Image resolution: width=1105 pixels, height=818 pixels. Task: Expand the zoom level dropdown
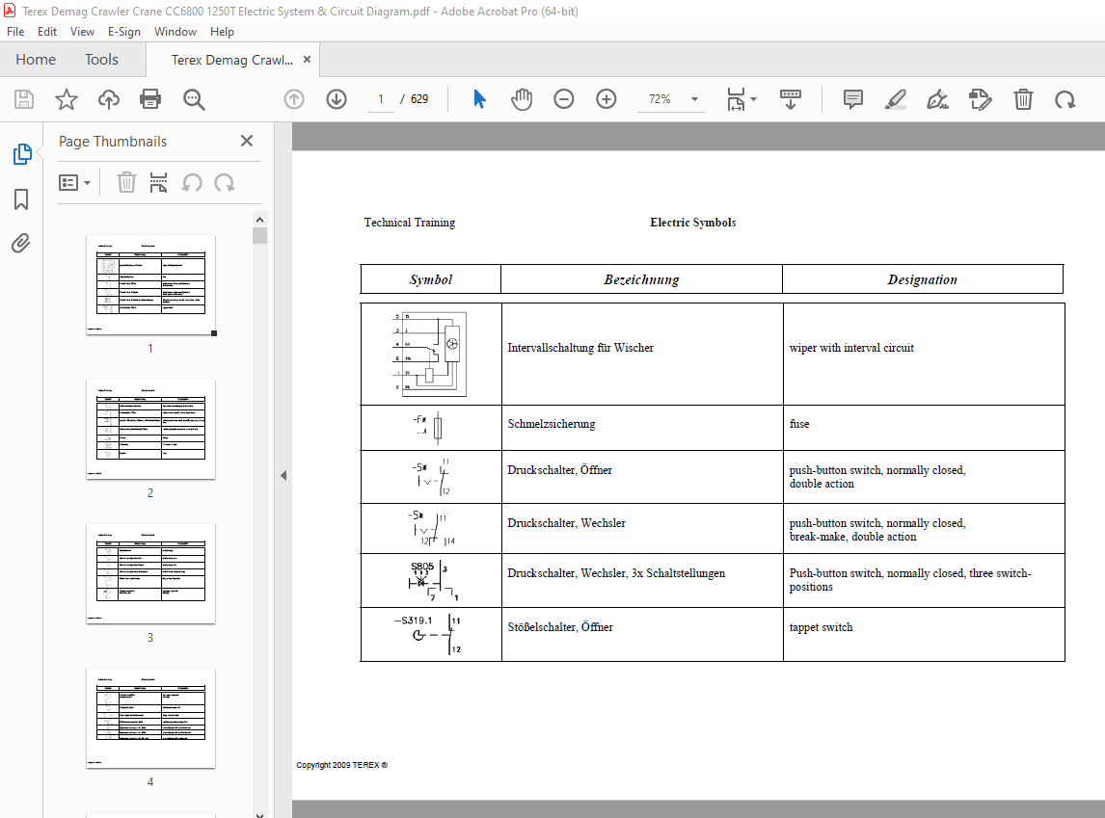[694, 99]
